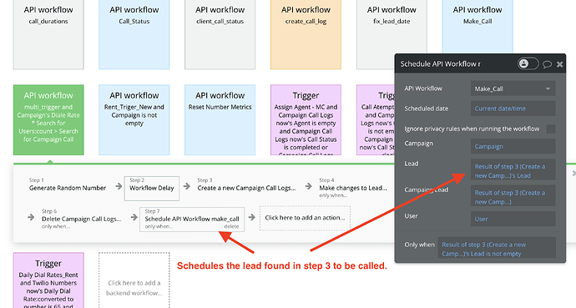Open the Call_Status API workflow card
Screen dimensions: 576x308
(x=134, y=34)
